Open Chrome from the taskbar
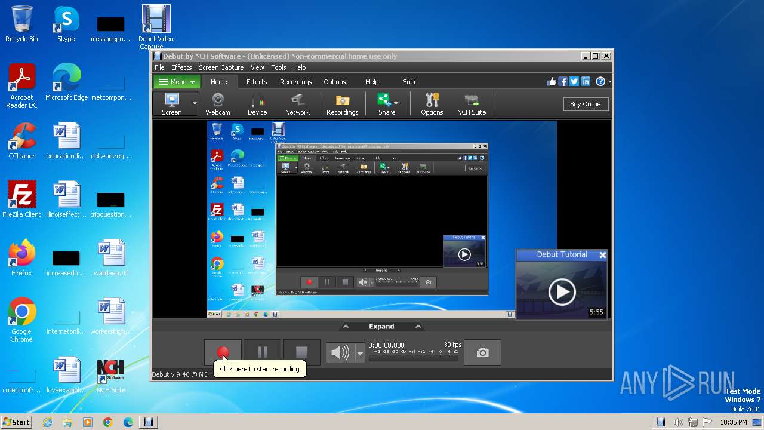 point(108,422)
